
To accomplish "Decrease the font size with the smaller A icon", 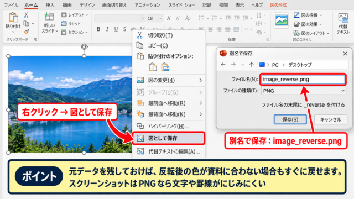I will click(178, 18).
